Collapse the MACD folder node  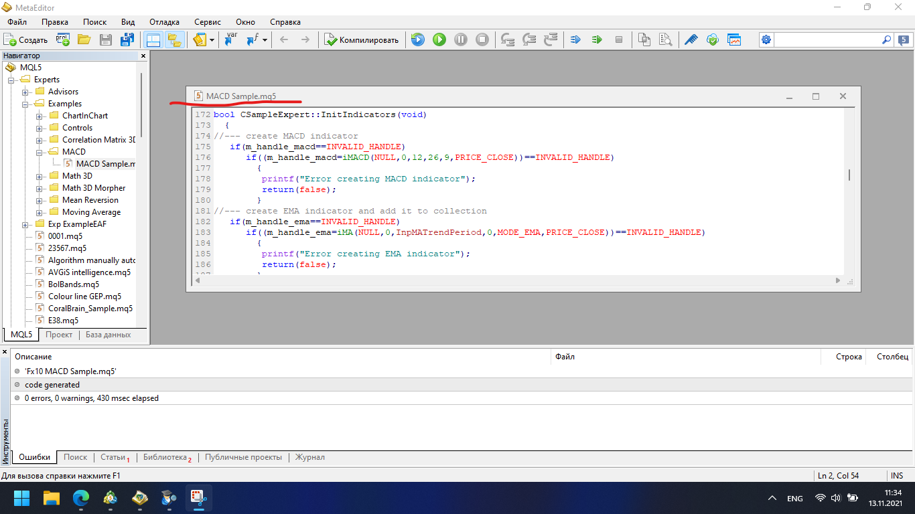pos(40,152)
